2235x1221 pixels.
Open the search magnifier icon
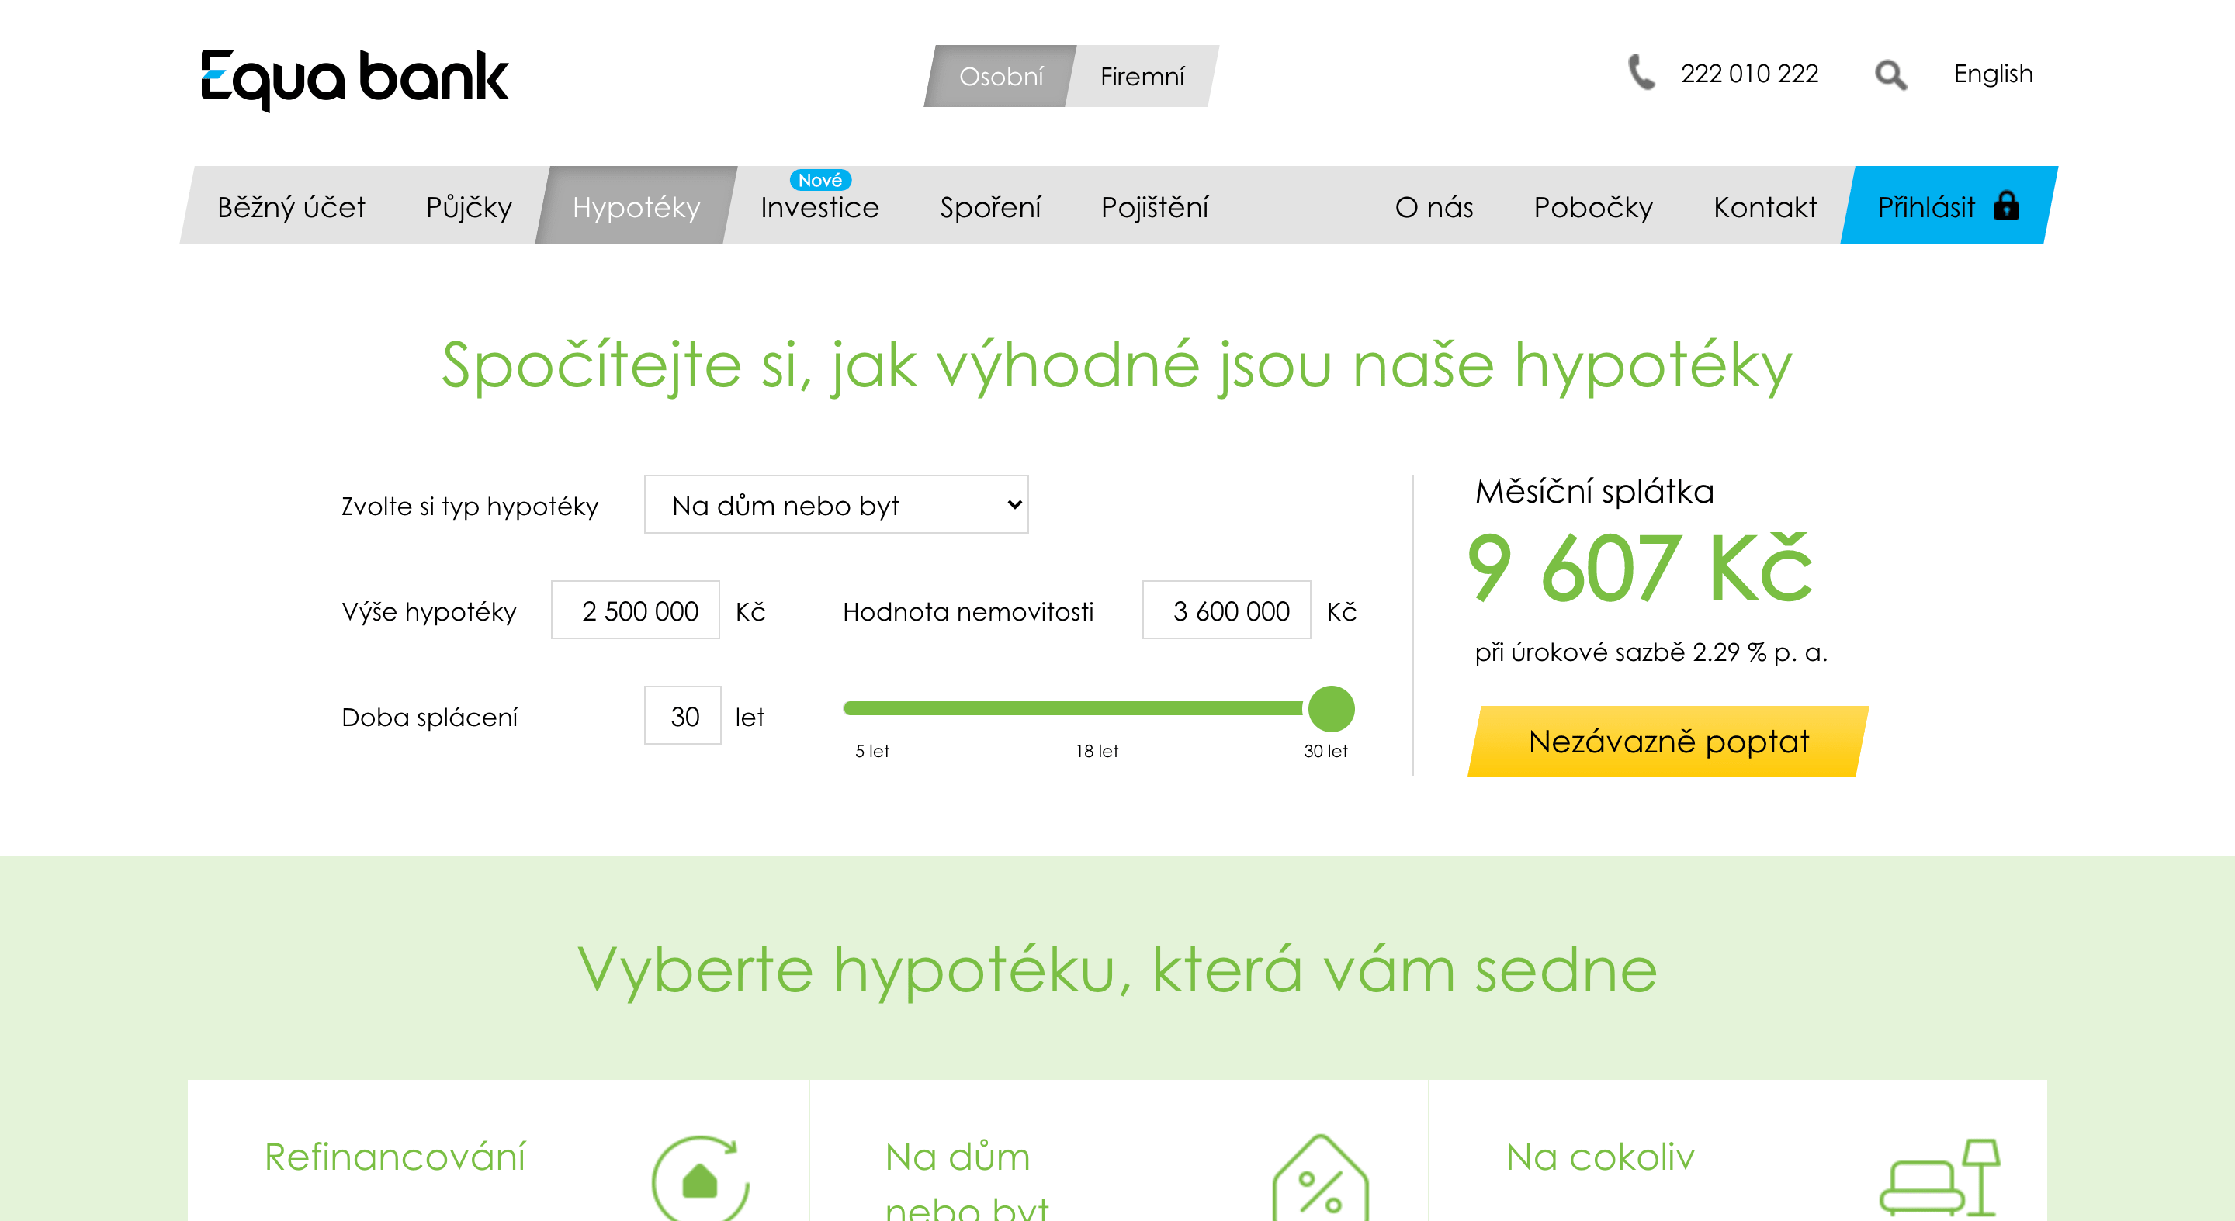(1890, 74)
